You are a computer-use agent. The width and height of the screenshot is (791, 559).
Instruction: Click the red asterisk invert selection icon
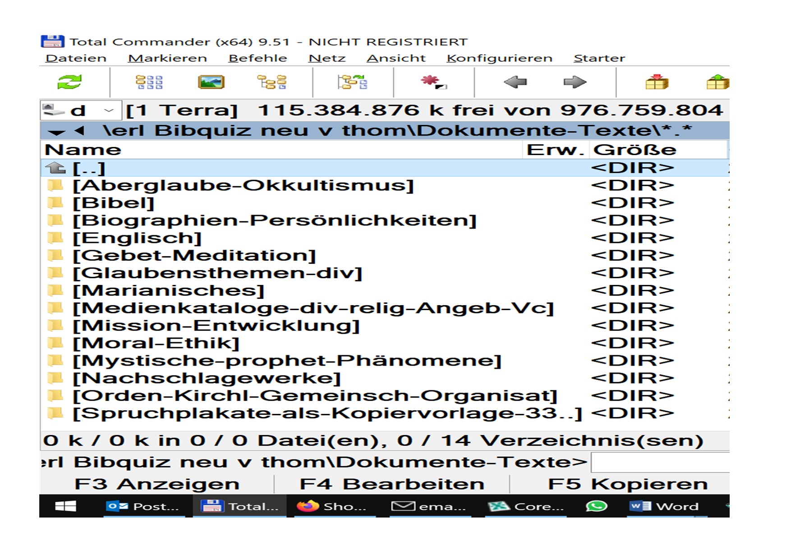pyautogui.click(x=433, y=82)
